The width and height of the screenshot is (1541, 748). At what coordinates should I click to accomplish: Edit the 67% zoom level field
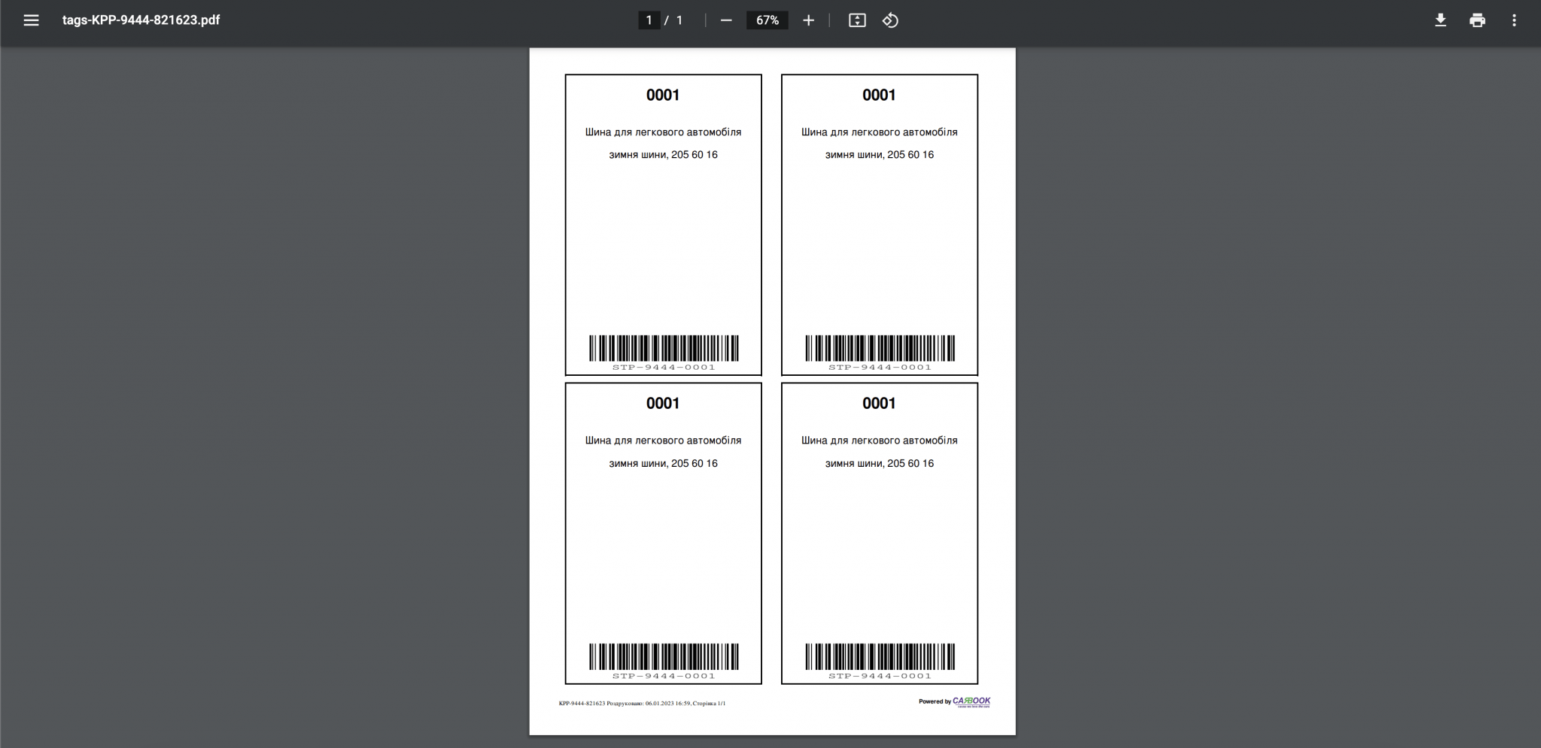click(x=767, y=20)
